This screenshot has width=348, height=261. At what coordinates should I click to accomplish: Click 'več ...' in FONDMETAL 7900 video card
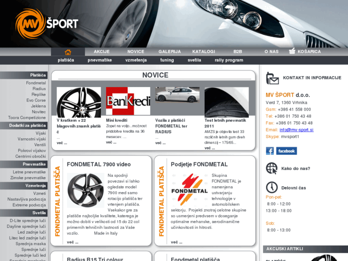[x=73, y=242]
